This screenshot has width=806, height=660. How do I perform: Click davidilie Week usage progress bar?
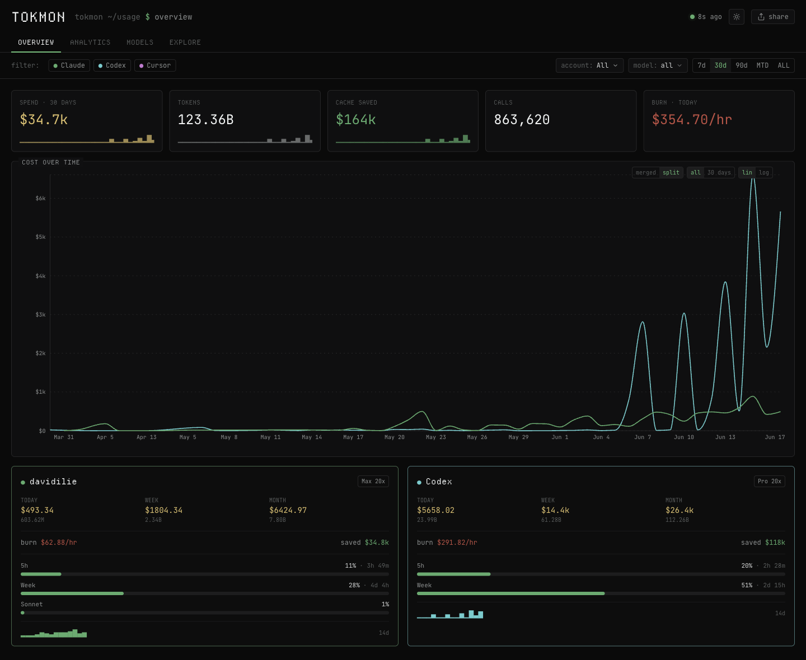[x=205, y=593]
